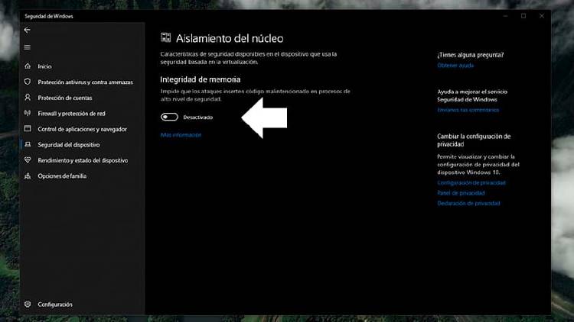Click the app and browser control window icon

(x=28, y=128)
